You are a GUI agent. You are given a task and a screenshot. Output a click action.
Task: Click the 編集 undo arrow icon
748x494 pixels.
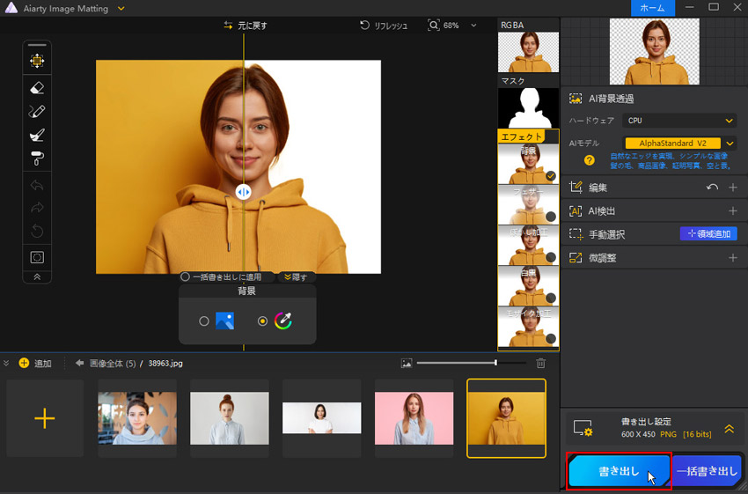tap(712, 188)
